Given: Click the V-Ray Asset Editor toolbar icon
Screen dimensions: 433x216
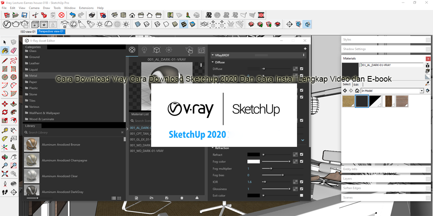Looking at the screenshot, I should (x=6, y=24).
